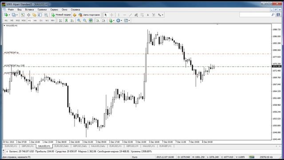The width and height of the screenshot is (284, 160).
Task: Select the Text Label 'T' tool
Action: [154, 15]
